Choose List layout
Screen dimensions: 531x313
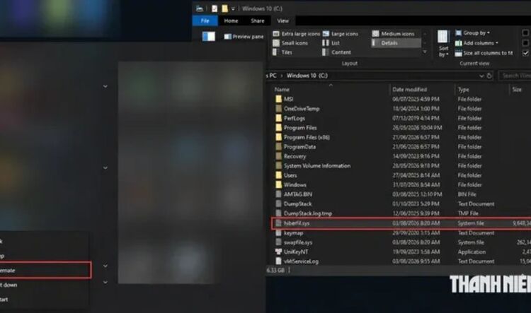(331, 43)
